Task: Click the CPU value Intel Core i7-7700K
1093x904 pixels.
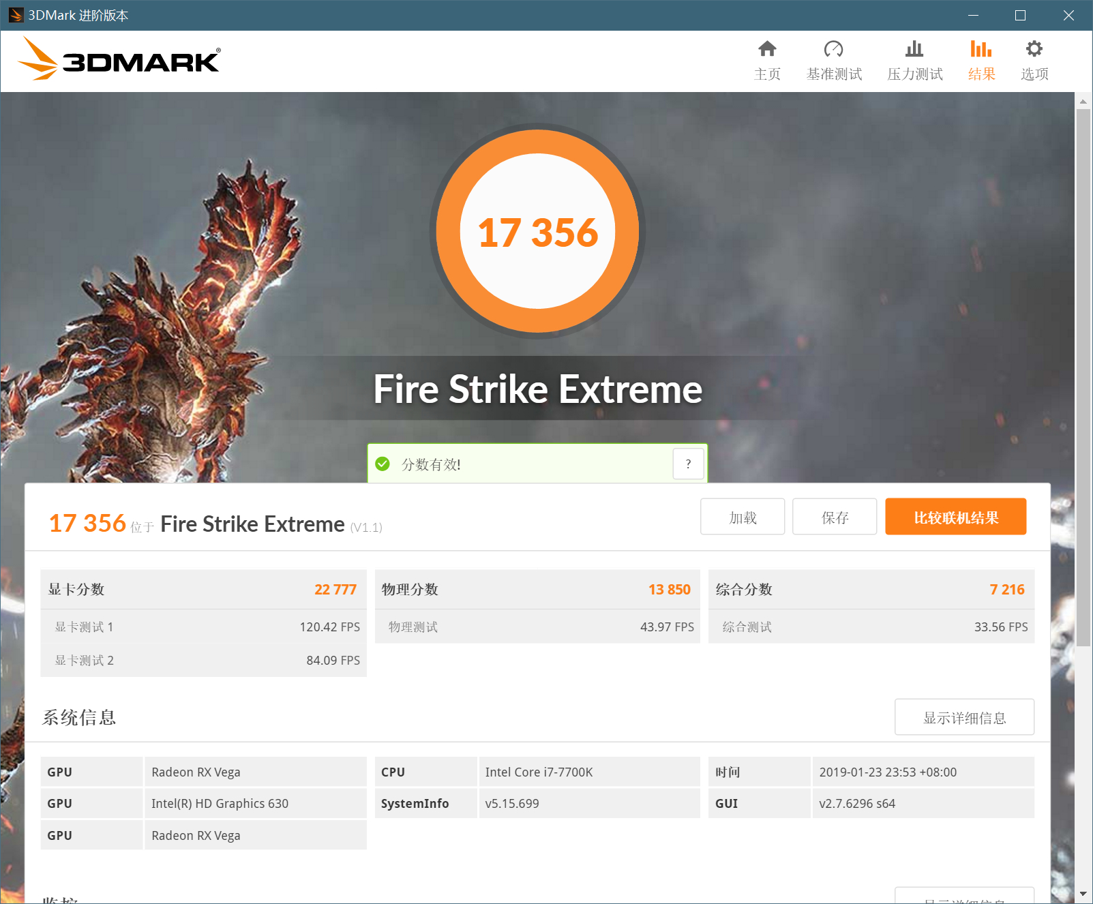Action: [539, 772]
